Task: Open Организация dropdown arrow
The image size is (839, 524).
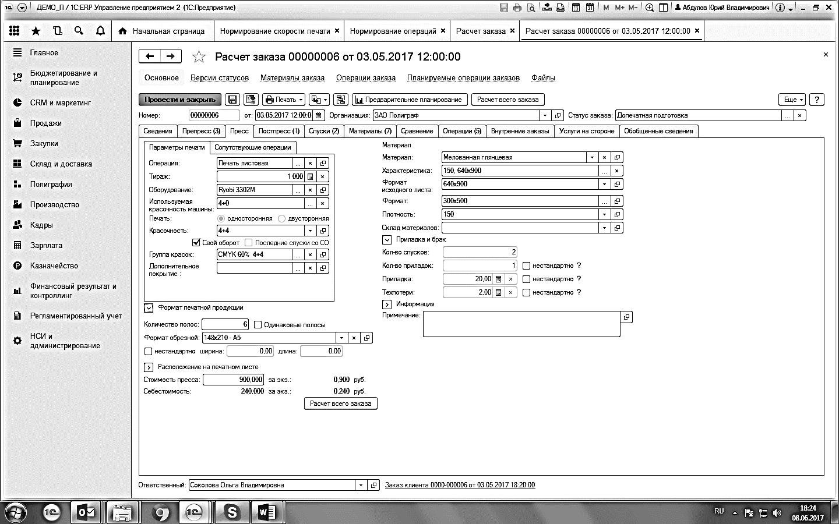Action: pyautogui.click(x=545, y=115)
